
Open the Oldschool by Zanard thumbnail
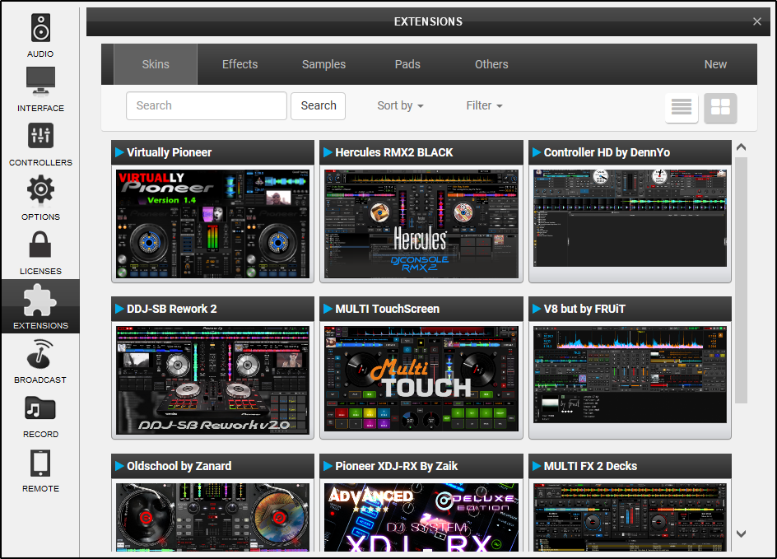212,517
